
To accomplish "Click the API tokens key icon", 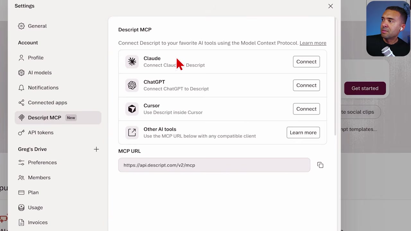I will tap(21, 133).
